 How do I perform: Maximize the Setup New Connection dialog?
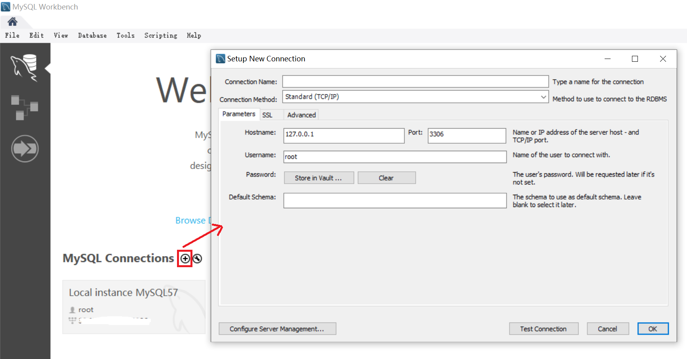[635, 59]
